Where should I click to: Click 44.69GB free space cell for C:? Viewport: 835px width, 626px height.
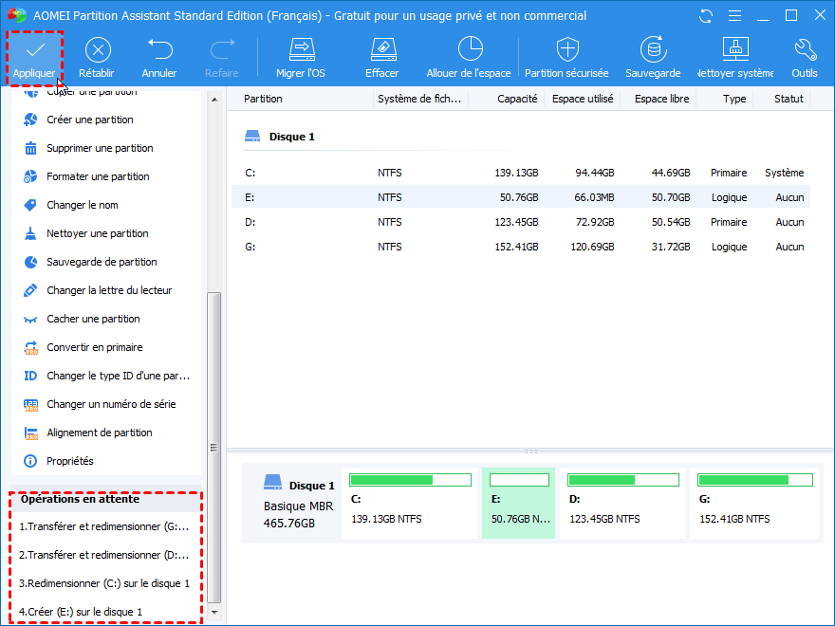point(671,173)
